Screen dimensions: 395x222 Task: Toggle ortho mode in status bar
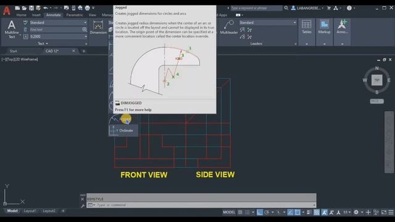click(260, 212)
